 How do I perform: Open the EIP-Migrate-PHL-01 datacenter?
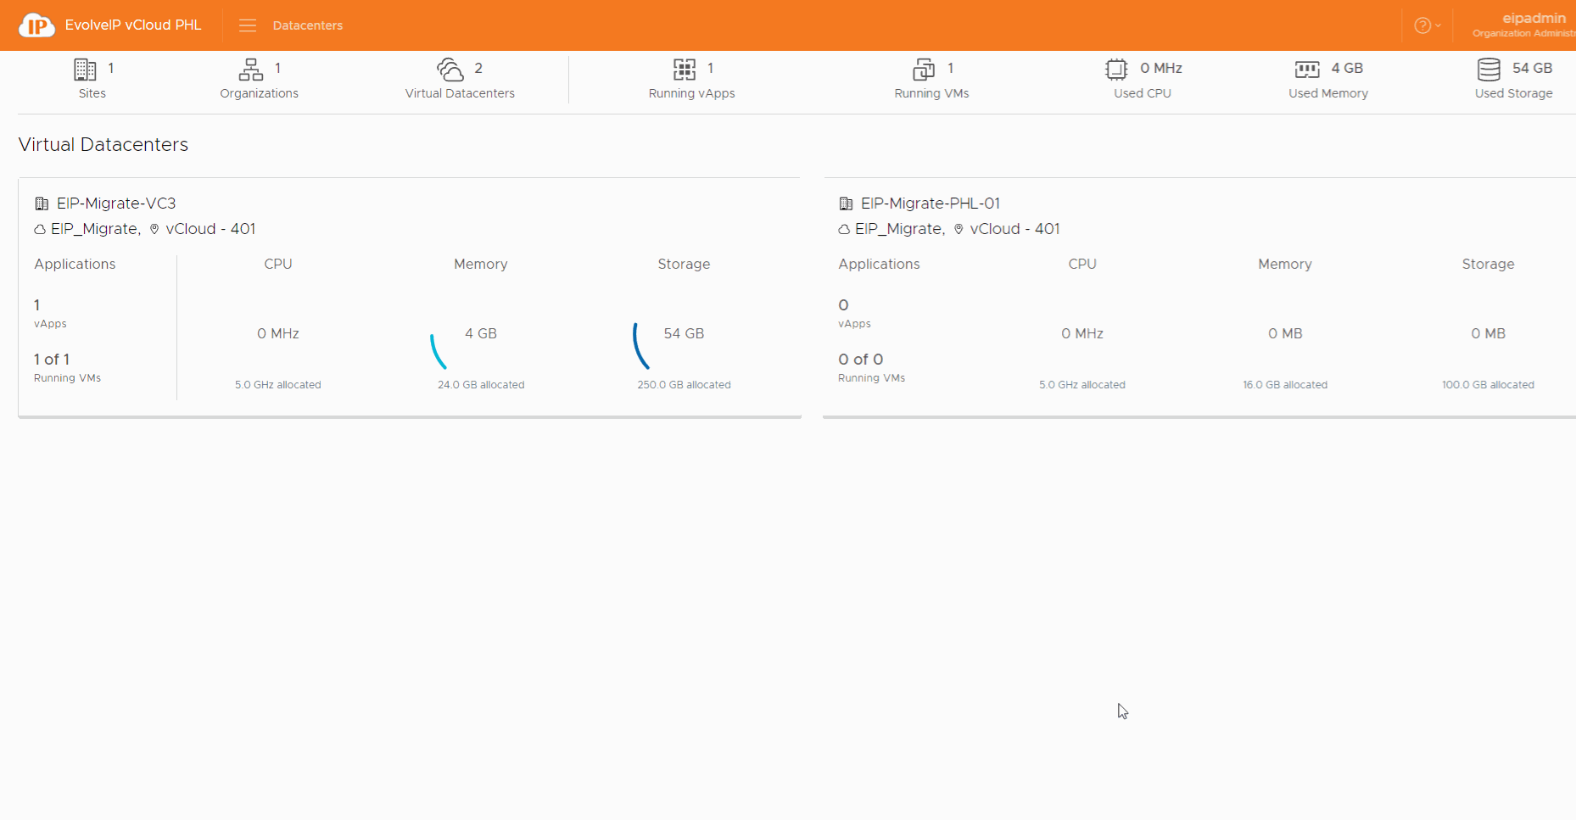[x=931, y=204]
